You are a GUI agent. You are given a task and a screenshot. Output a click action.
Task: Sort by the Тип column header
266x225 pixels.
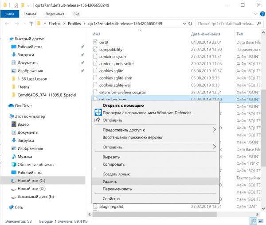click(x=239, y=34)
